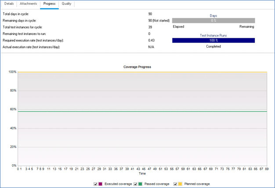Click the Executed coverage legend label
Viewport: 275px width, 188px height.
(x=118, y=184)
